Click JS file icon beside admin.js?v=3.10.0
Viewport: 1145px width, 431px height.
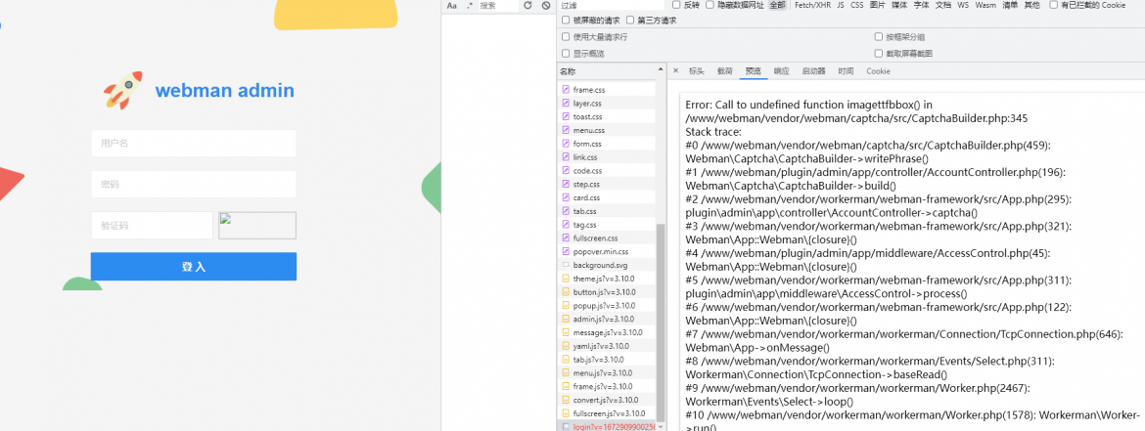(x=566, y=319)
